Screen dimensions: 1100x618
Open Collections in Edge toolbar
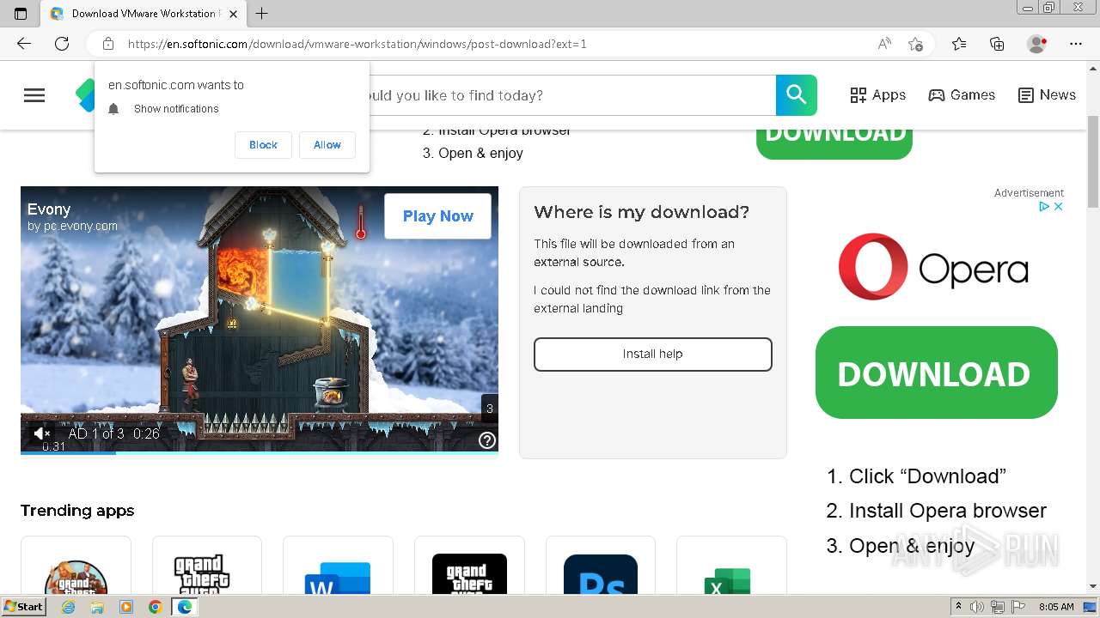point(997,44)
